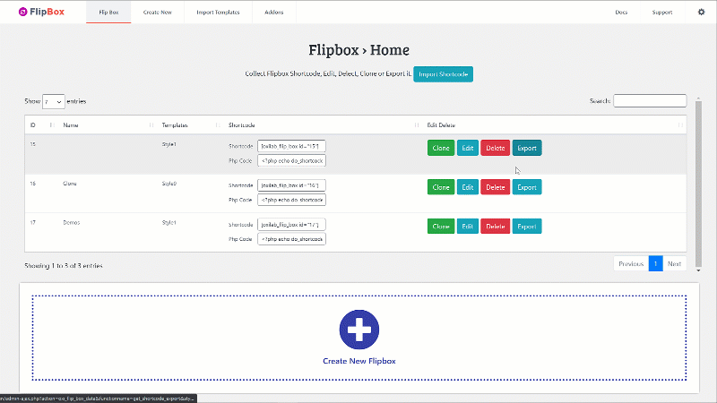
Task: Clone the flipbox named Clone
Action: tap(441, 187)
